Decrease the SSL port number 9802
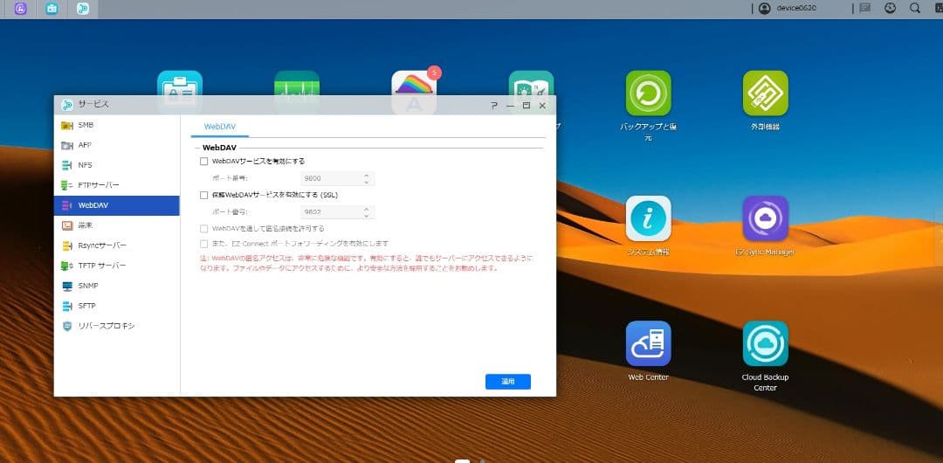This screenshot has height=463, width=943. coord(367,215)
